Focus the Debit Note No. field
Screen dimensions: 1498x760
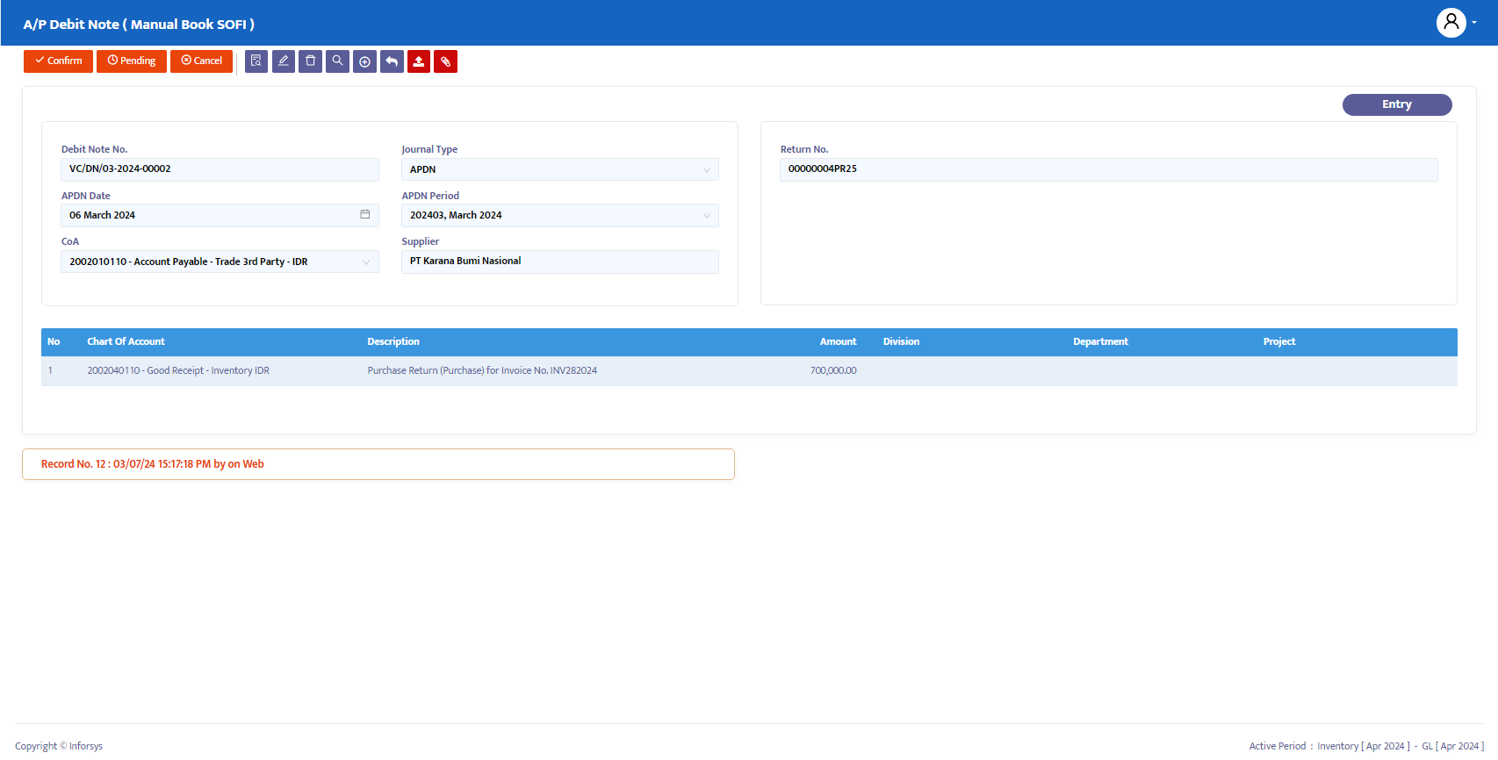point(220,169)
